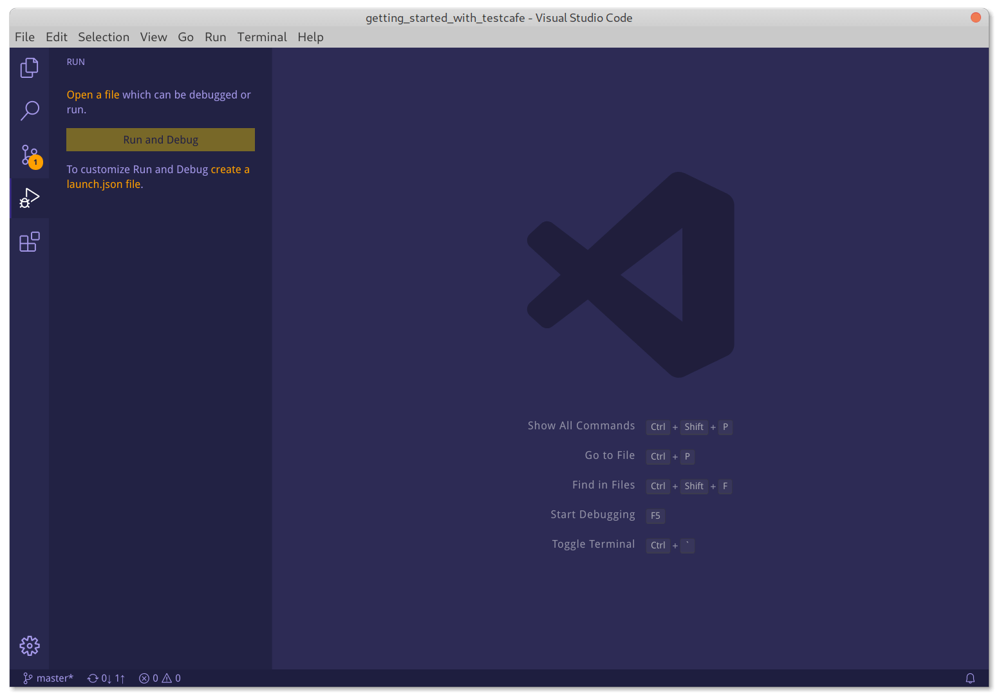Image resolution: width=1001 pixels, height=699 pixels.
Task: Open the Go menu
Action: point(185,37)
